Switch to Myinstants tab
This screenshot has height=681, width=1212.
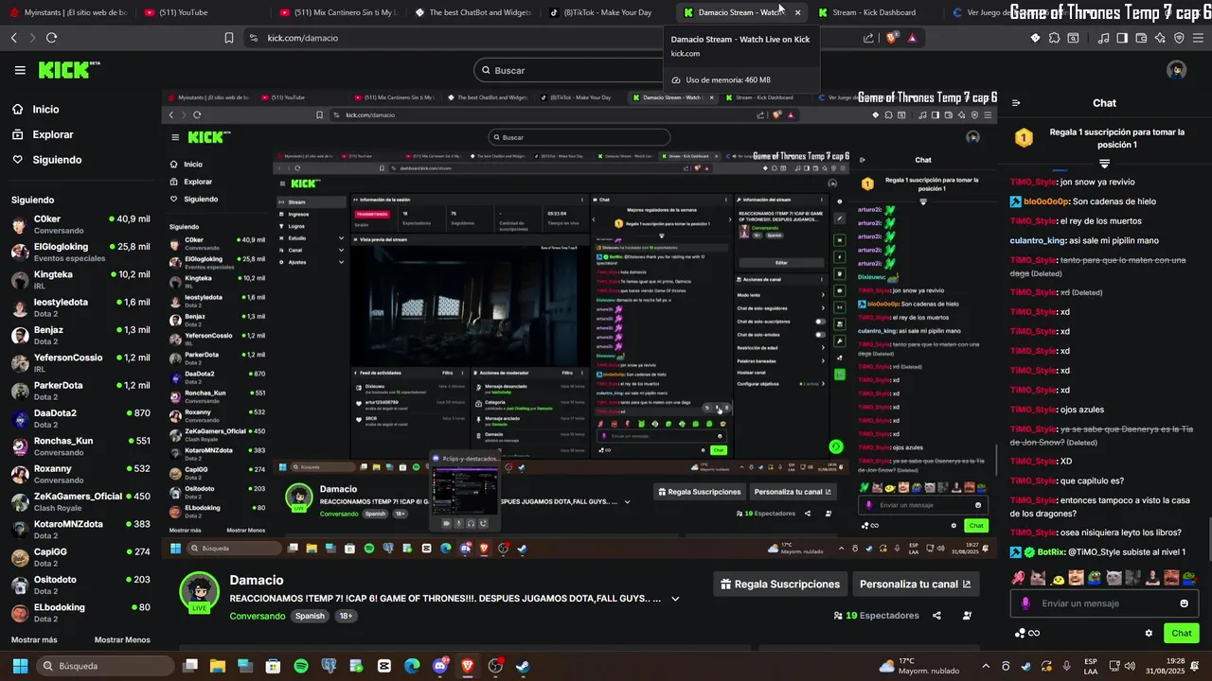67,12
